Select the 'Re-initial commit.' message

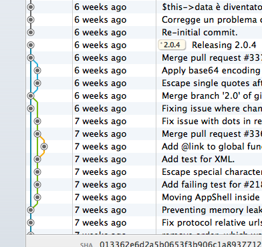(x=200, y=33)
